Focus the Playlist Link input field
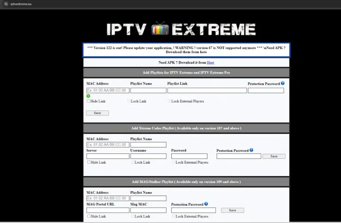341x223 pixels. (x=207, y=90)
